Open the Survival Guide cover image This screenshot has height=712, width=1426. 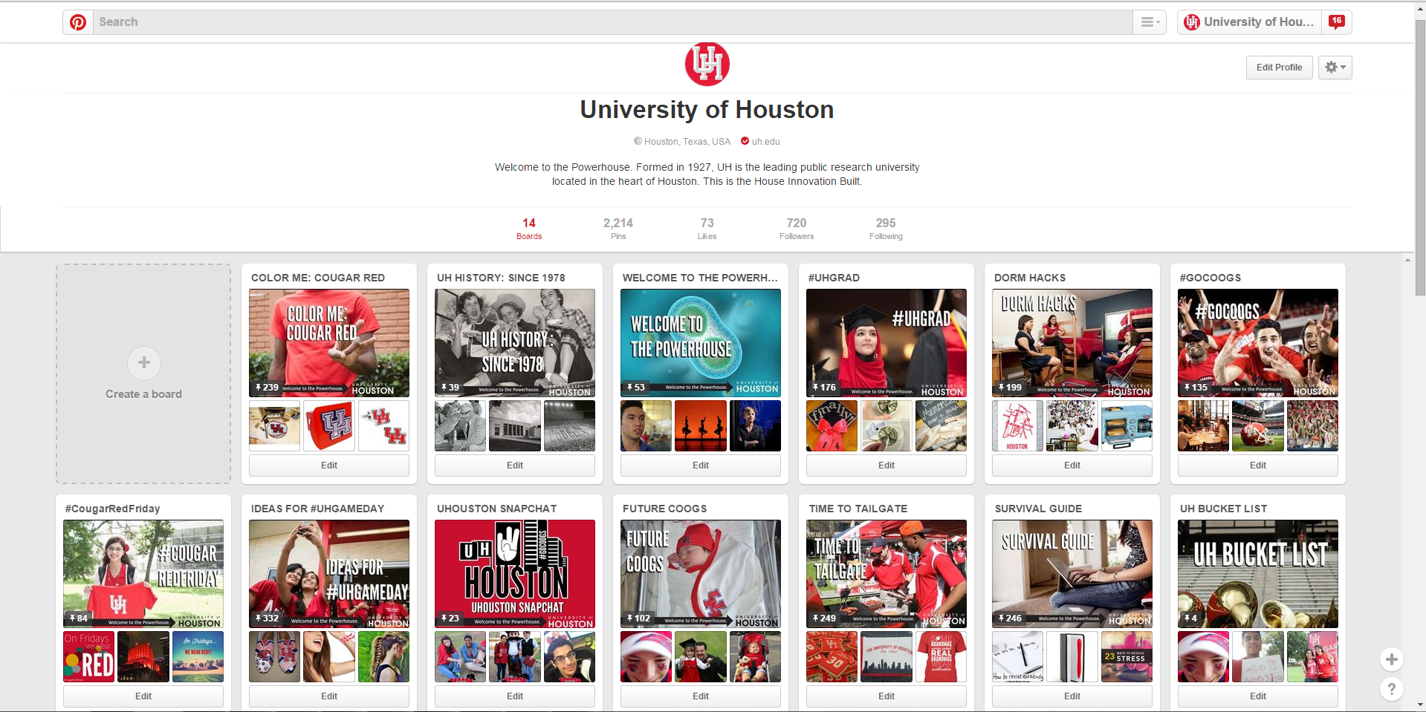[1072, 574]
